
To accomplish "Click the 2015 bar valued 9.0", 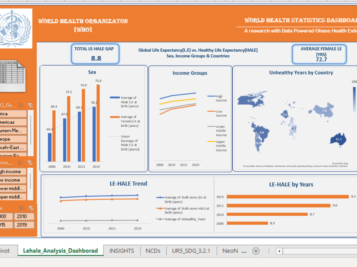I will point(278,205).
